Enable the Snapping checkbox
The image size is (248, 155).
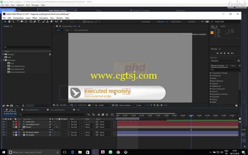(x=84, y=22)
